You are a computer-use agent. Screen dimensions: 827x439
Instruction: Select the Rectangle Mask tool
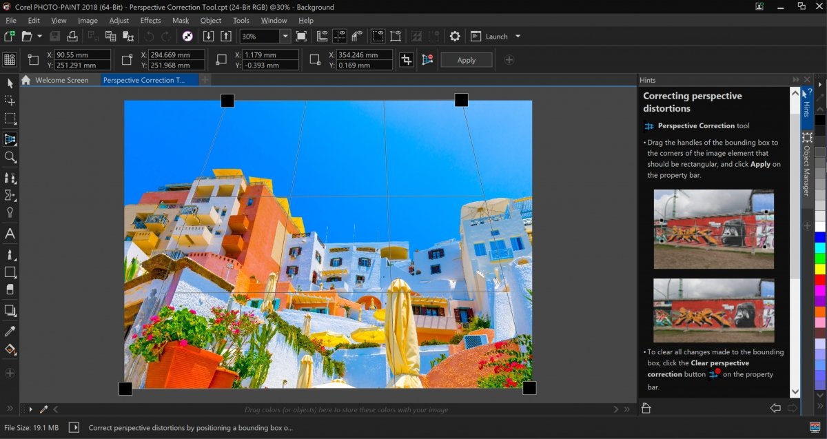(10, 119)
